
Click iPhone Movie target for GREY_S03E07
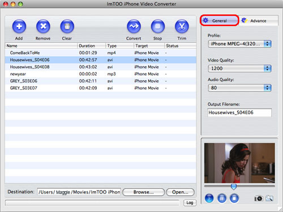147,88
